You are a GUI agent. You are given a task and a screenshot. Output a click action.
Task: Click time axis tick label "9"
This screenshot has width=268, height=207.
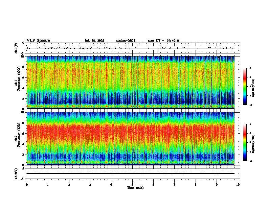[x=217, y=185]
